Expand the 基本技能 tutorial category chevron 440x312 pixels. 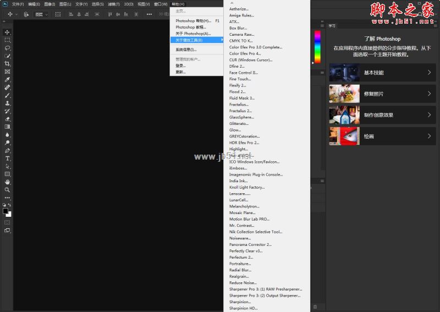[430, 73]
